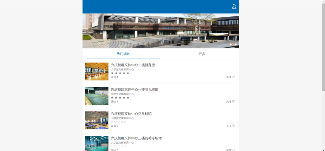The width and height of the screenshot is (325, 151).
Task: Select the third carousel indicator dot
Action: 236,44
